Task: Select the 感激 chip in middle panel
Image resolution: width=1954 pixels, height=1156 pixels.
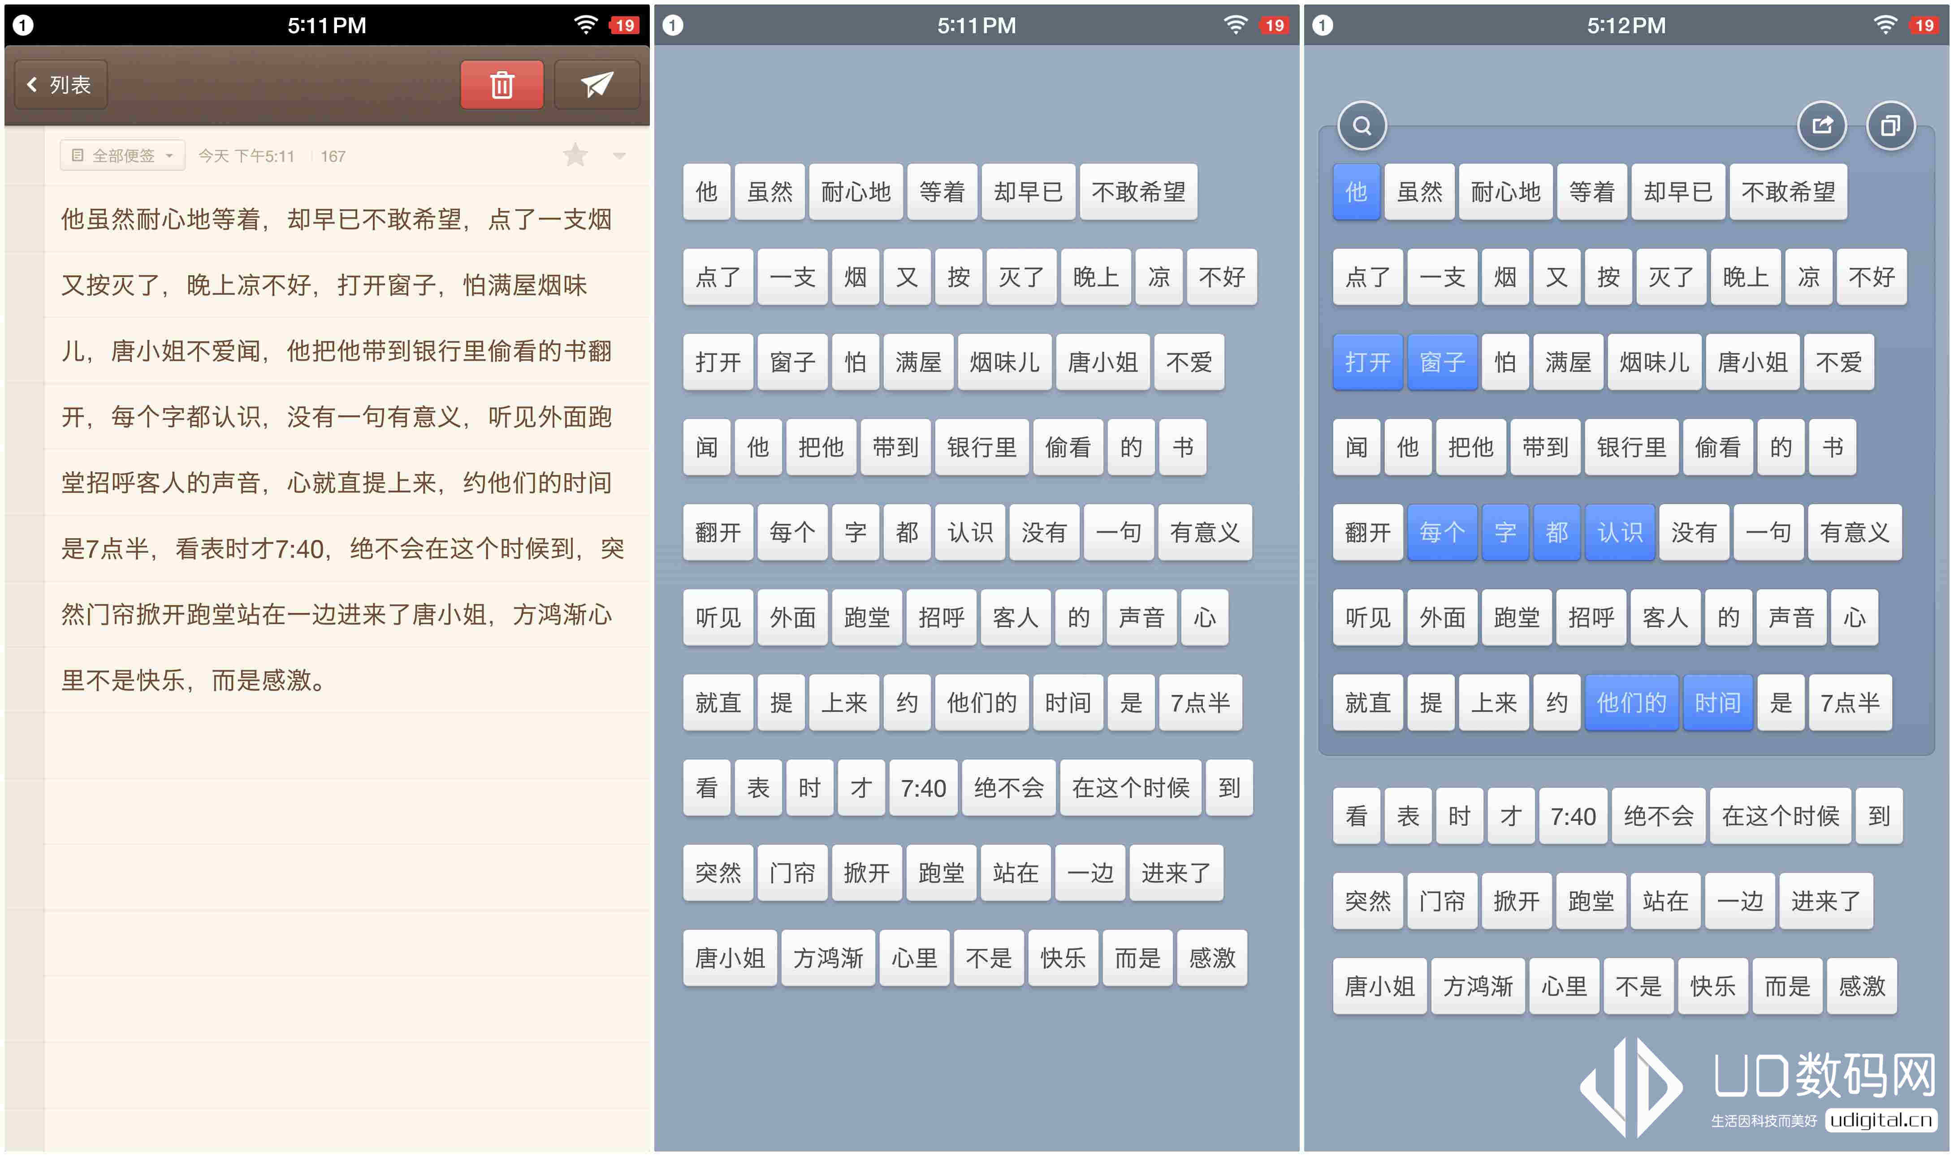Action: pyautogui.click(x=1212, y=958)
